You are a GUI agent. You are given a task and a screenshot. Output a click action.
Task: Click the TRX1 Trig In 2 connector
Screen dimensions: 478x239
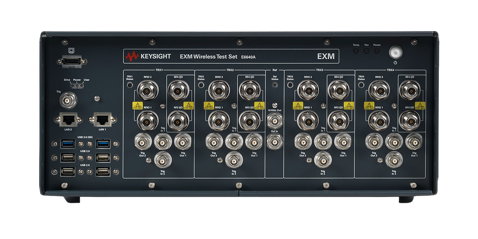click(x=163, y=161)
